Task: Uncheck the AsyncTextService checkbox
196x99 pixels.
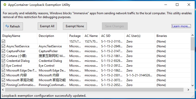Action: 4,46
